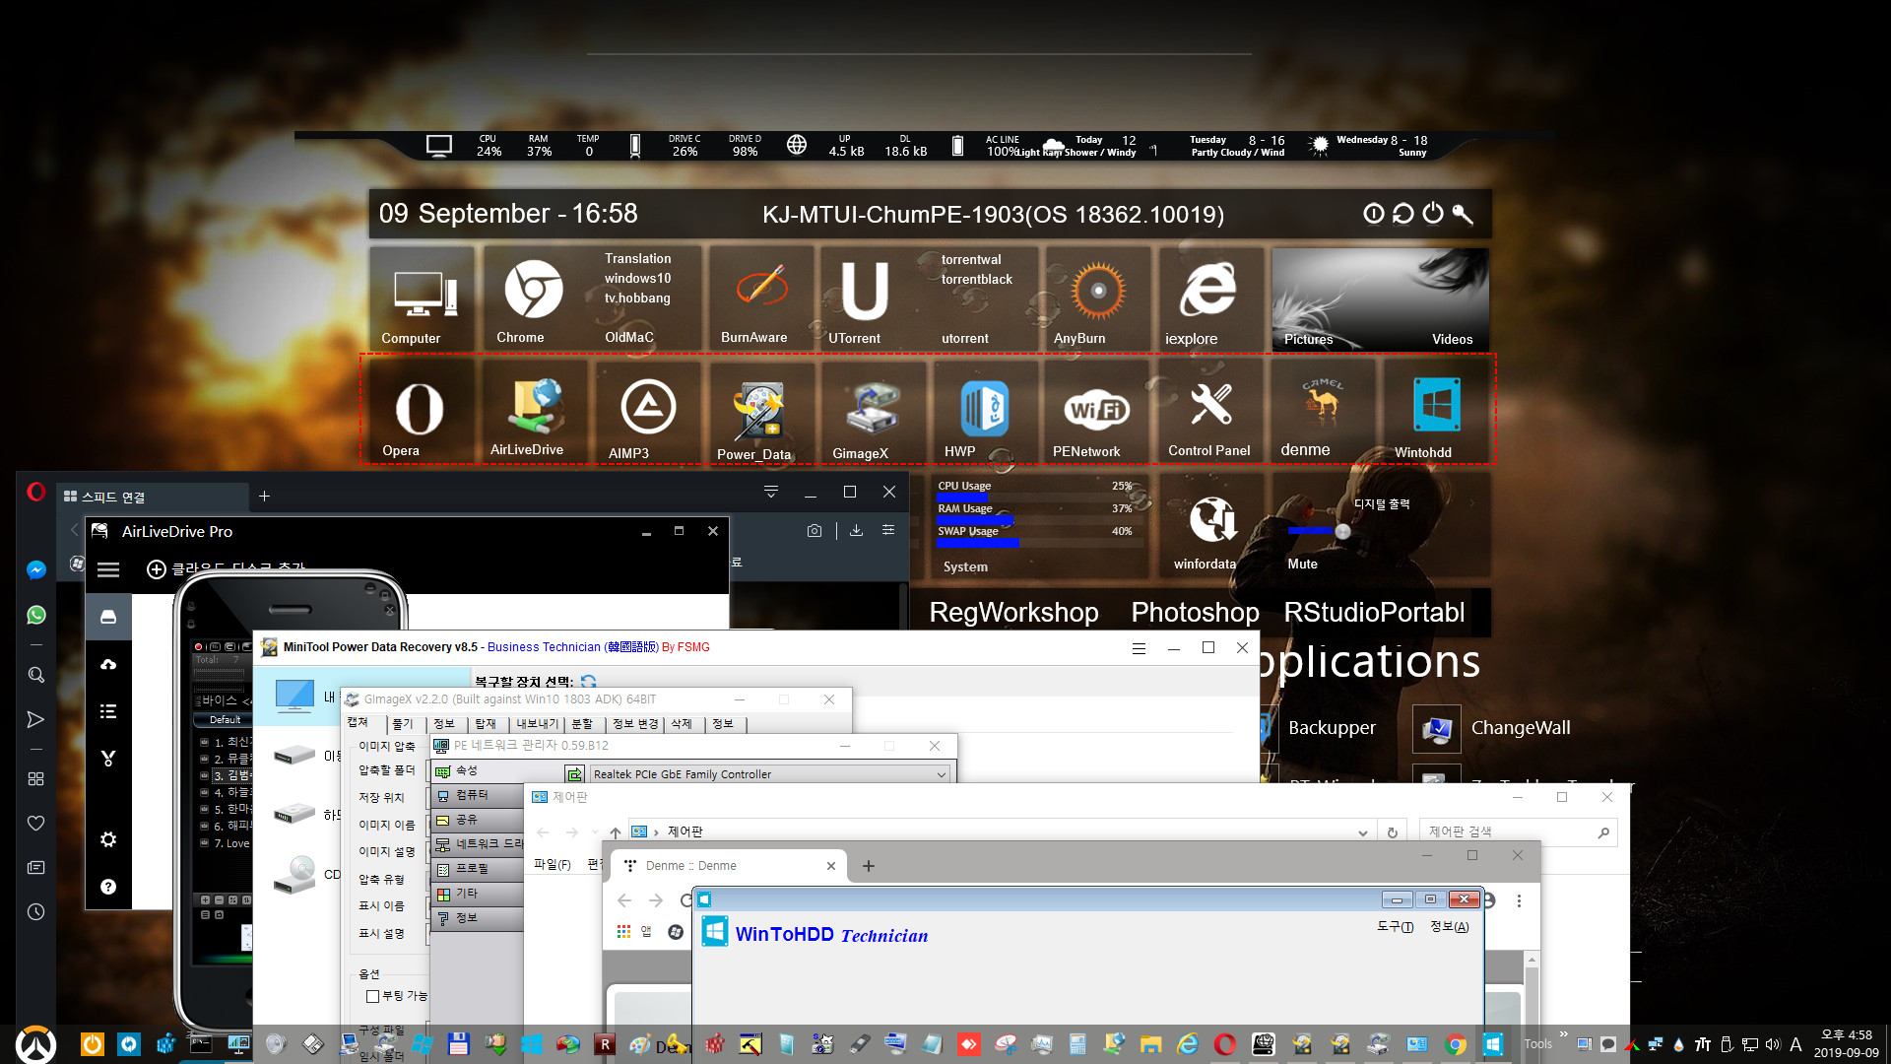Open MiniTool Power Data Recovery hamburger menu

point(1139,648)
